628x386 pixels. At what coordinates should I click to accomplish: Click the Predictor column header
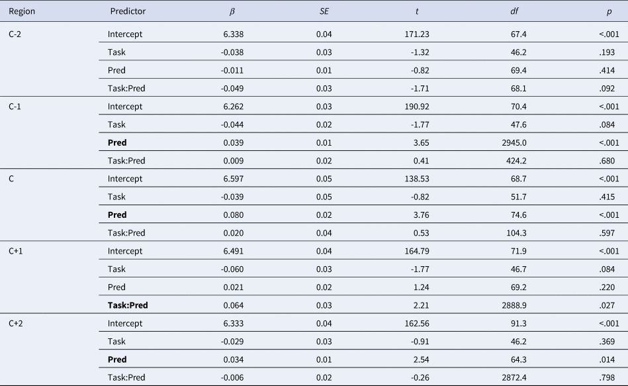(127, 11)
